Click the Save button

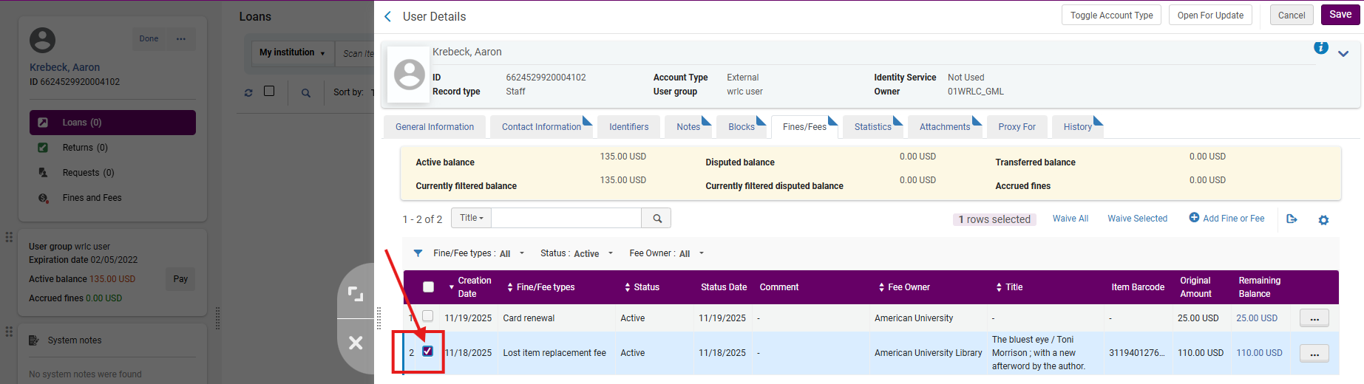(1340, 15)
